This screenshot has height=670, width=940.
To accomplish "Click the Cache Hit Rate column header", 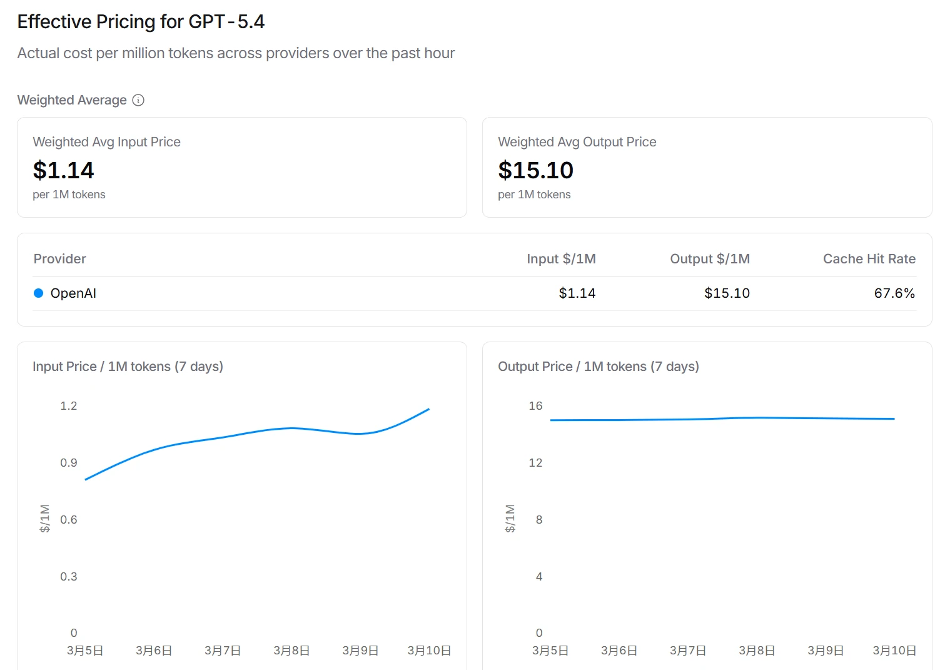I will pyautogui.click(x=869, y=259).
